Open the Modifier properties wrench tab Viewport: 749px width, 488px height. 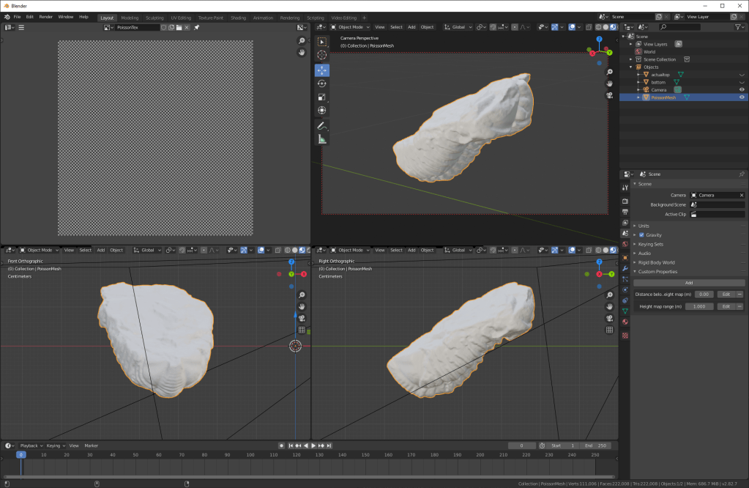coord(625,269)
